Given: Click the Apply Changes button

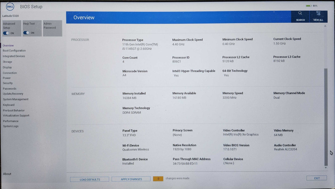Looking at the screenshot, I should pyautogui.click(x=131, y=179).
